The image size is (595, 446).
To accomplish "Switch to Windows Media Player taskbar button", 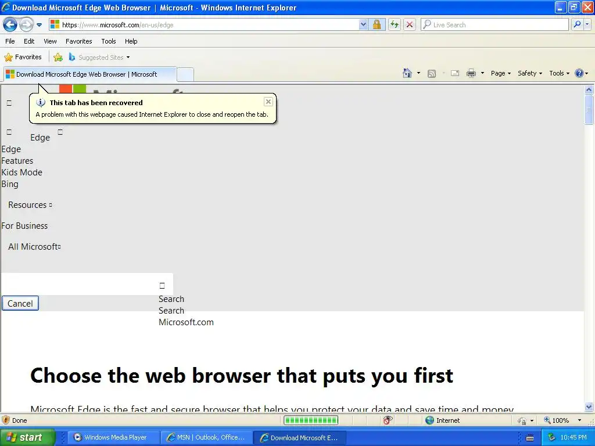I will coord(113,437).
